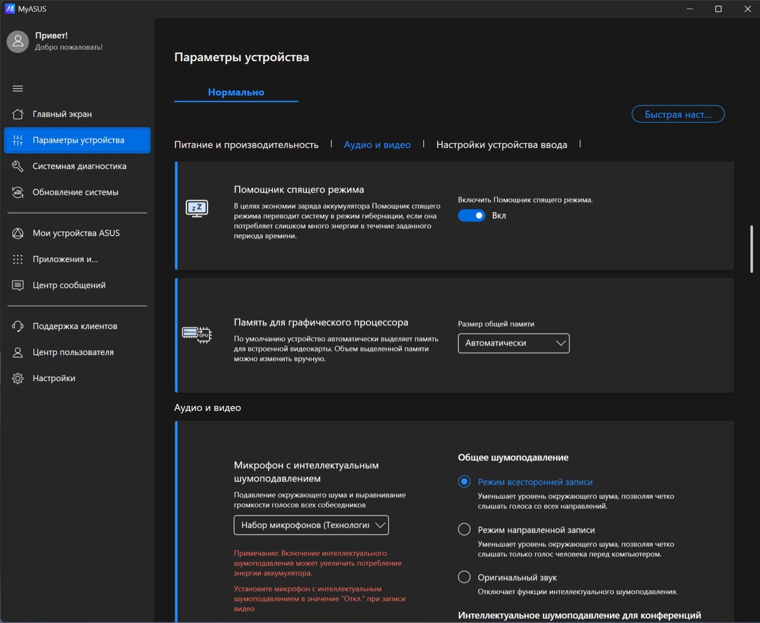Open Главный экран home icon

18,114
